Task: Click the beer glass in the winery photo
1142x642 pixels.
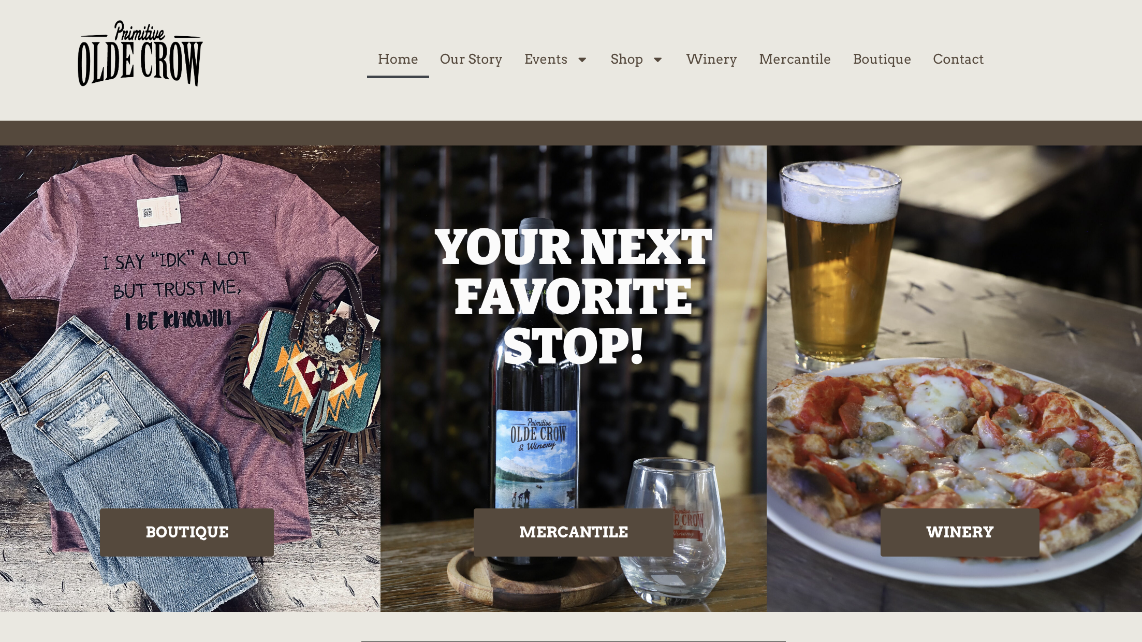Action: [839, 261]
